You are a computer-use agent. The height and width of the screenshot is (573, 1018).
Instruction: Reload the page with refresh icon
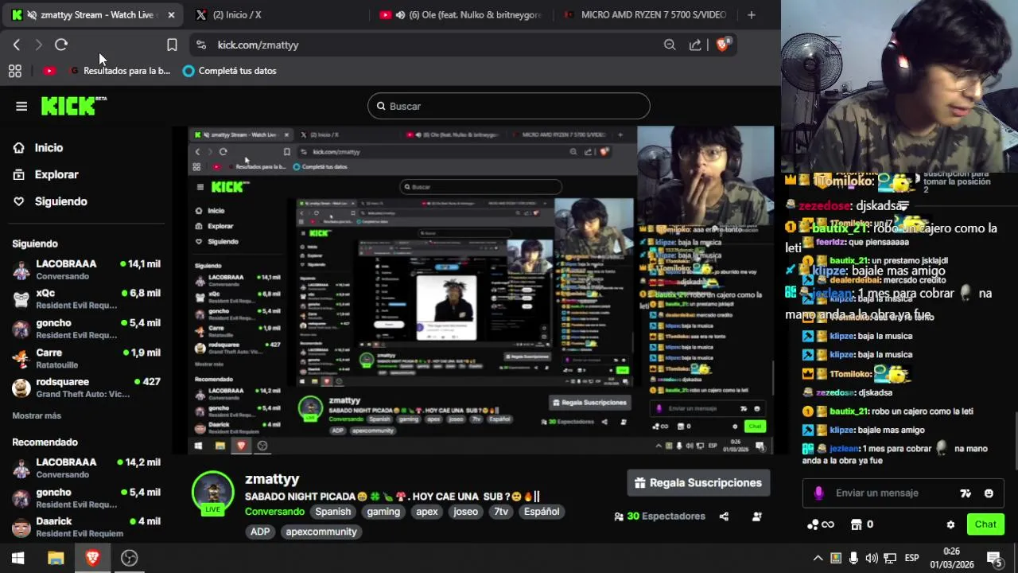coord(61,45)
